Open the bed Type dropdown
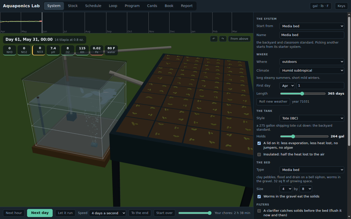 point(312,170)
